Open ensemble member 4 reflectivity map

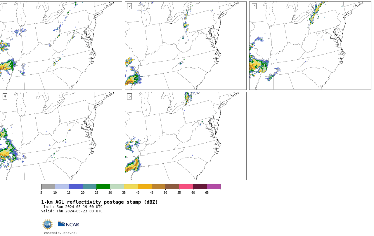coord(61,136)
